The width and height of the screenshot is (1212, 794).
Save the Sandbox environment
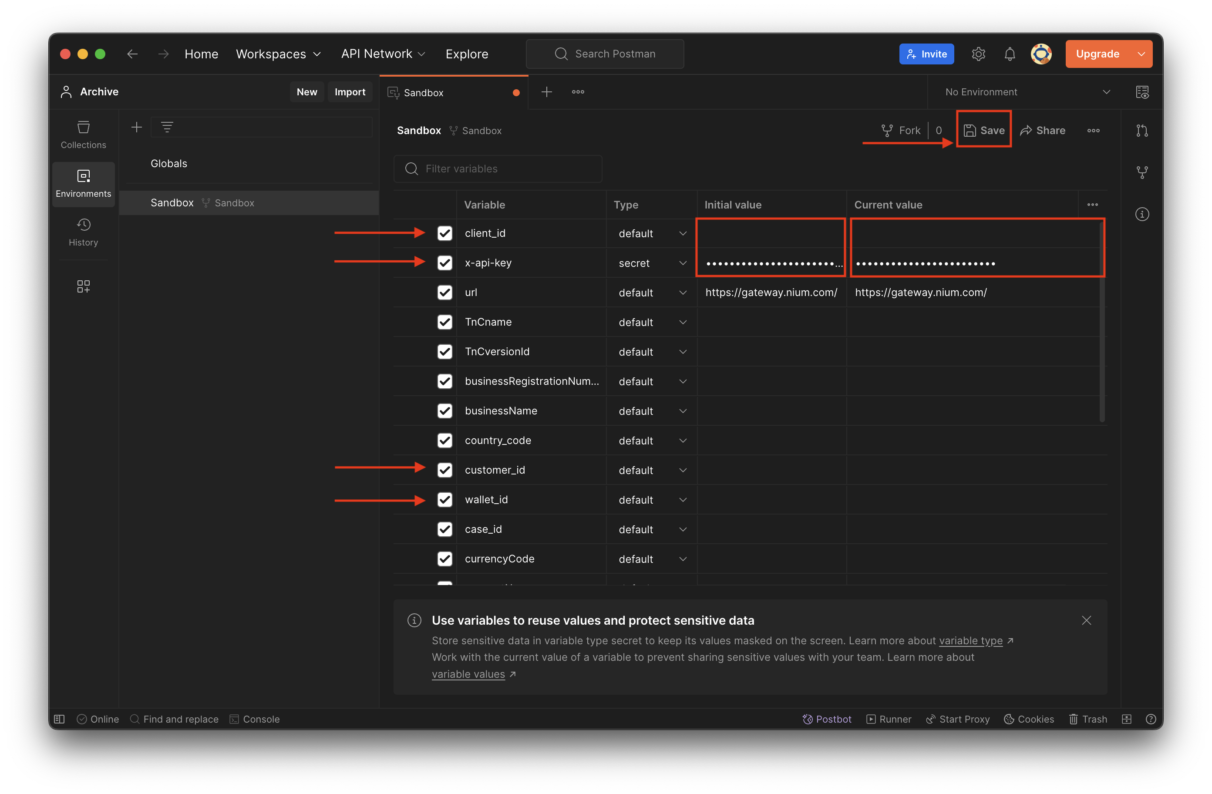click(984, 131)
